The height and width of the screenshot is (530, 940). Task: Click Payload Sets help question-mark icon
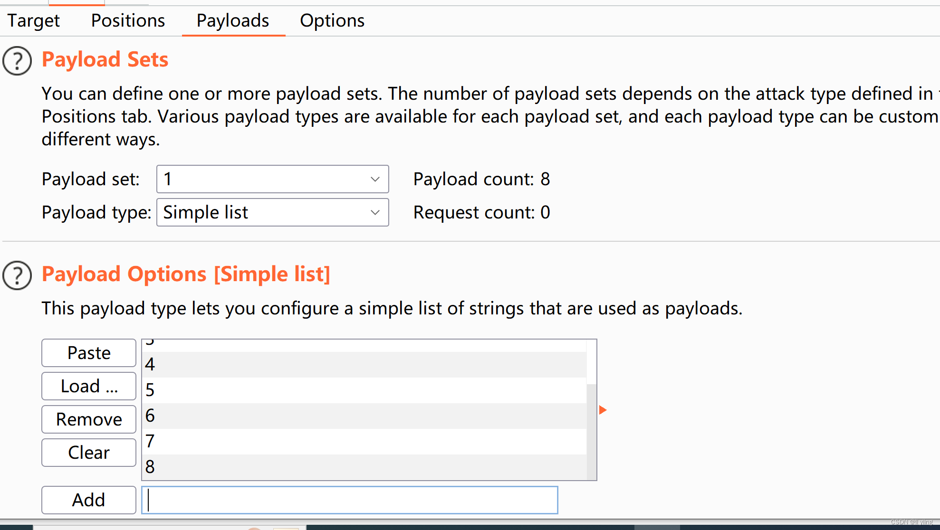coord(17,61)
